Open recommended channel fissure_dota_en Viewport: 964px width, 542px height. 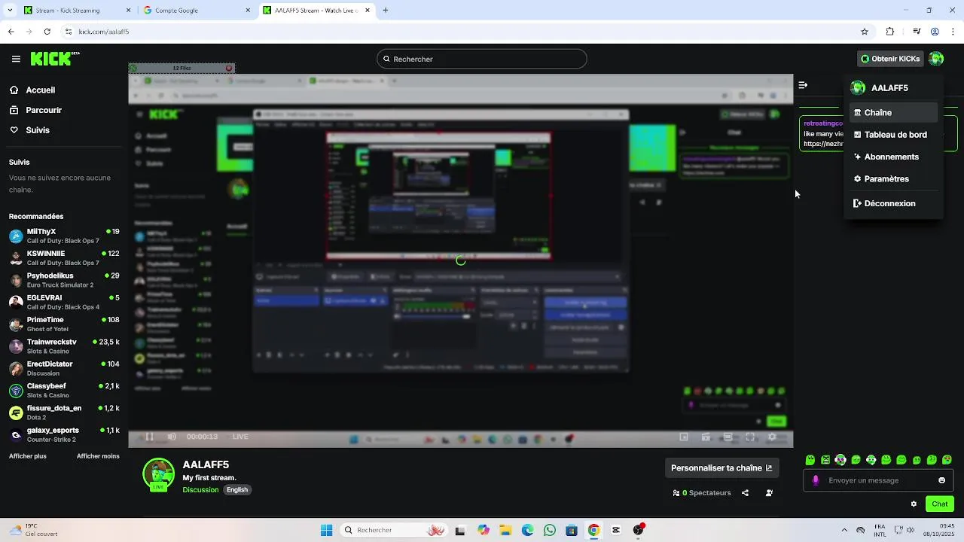click(x=64, y=413)
